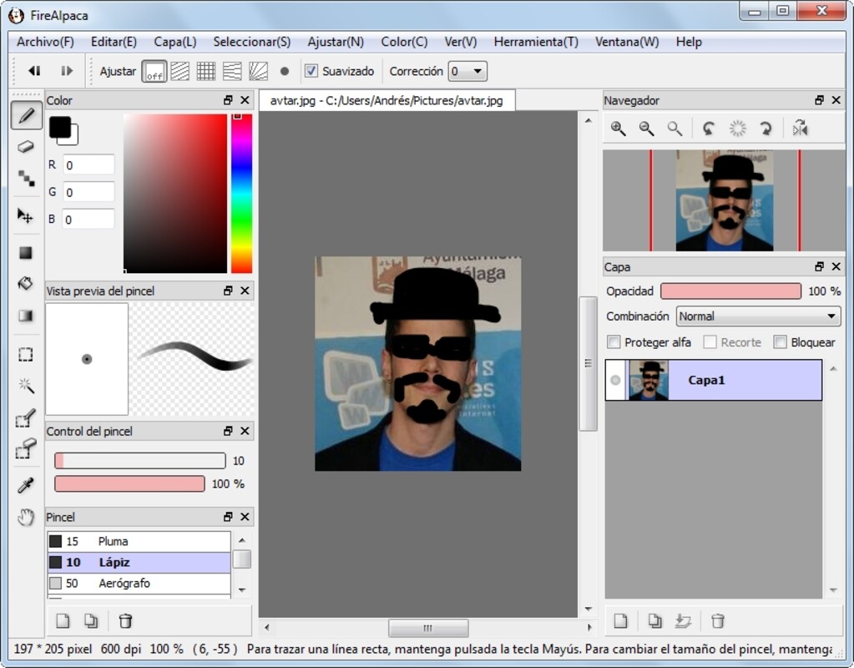This screenshot has width=854, height=668.
Task: Delete layer with the Capa trash icon
Action: pyautogui.click(x=717, y=620)
